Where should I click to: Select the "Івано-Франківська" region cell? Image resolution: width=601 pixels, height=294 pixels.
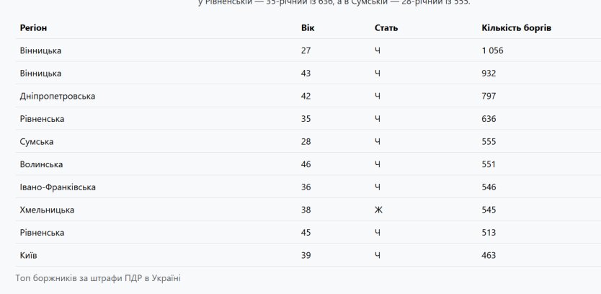tap(58, 187)
